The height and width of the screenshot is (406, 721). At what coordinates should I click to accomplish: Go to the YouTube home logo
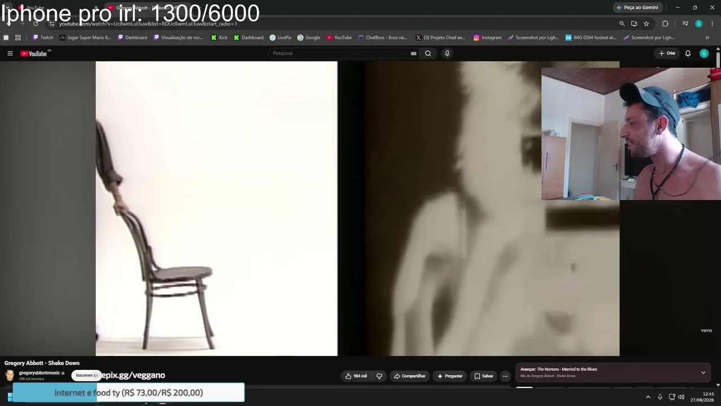(34, 54)
